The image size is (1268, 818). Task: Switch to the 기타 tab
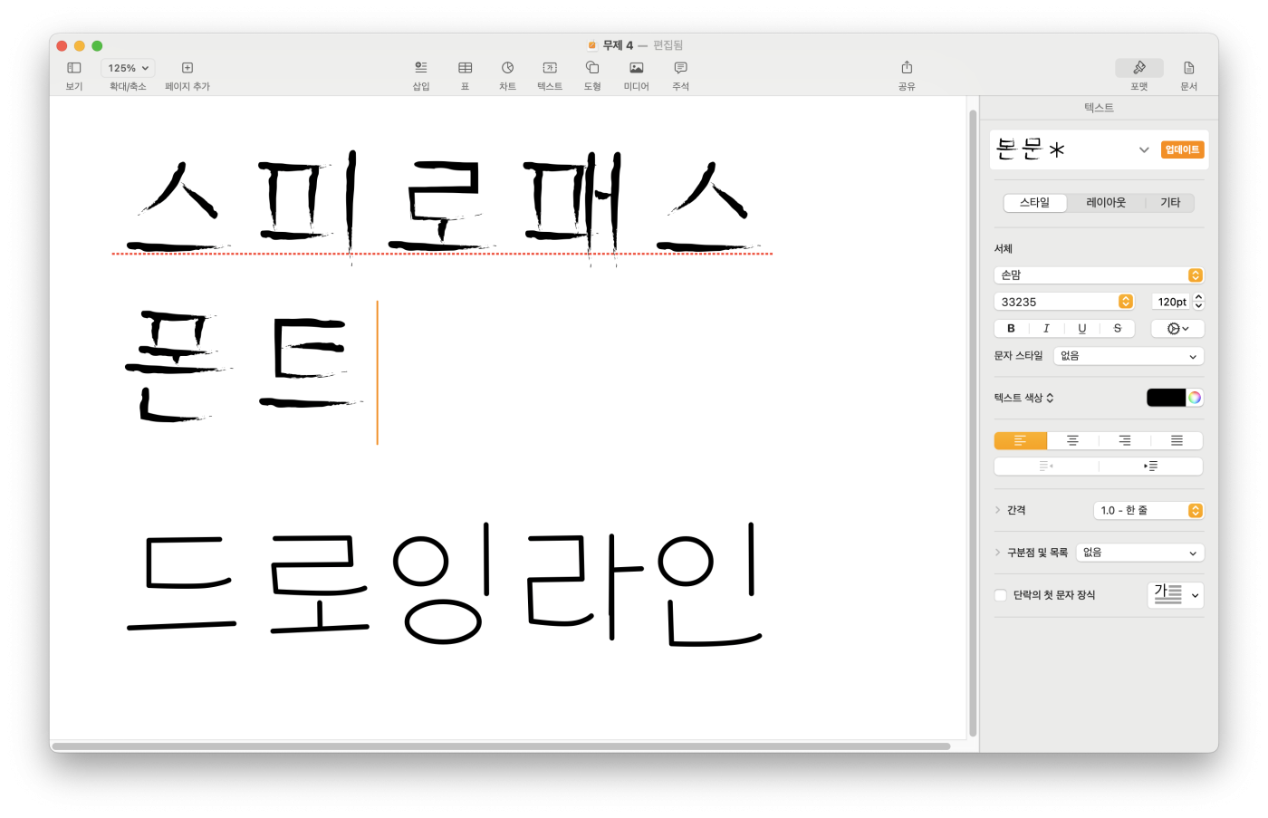click(1170, 203)
